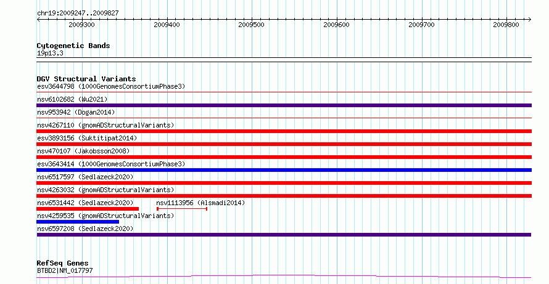The width and height of the screenshot is (549, 284).
Task: Click the thin red line under nsv953942
Action: click(x=284, y=118)
